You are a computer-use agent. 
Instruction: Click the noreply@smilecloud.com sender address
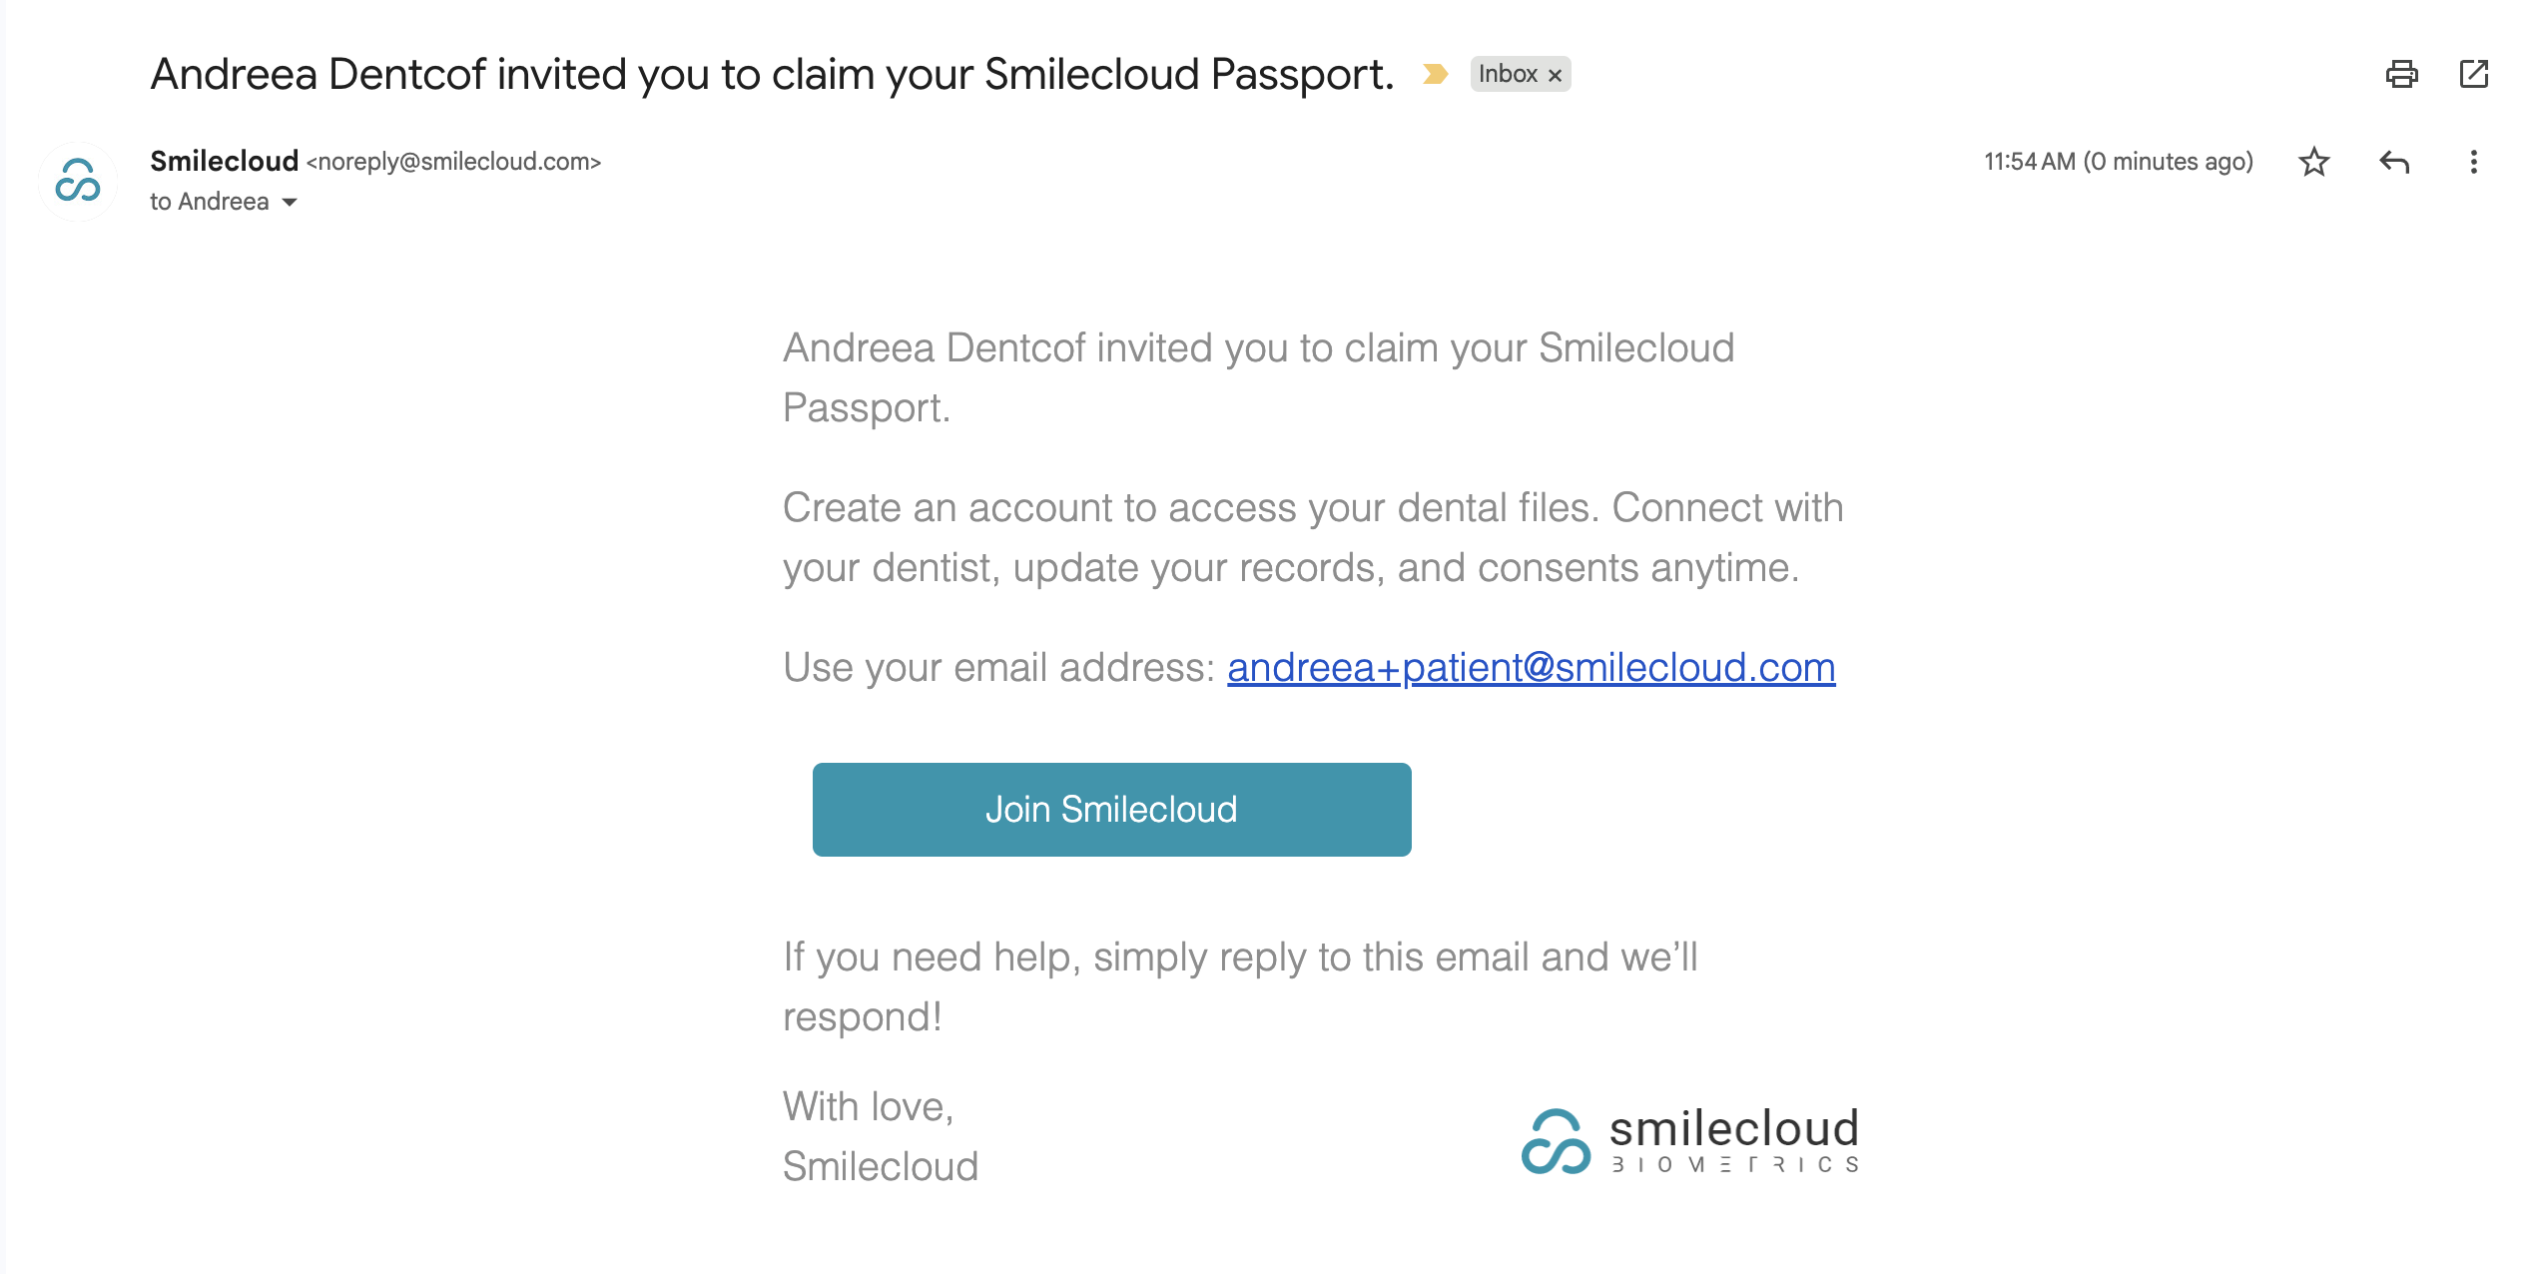453,162
